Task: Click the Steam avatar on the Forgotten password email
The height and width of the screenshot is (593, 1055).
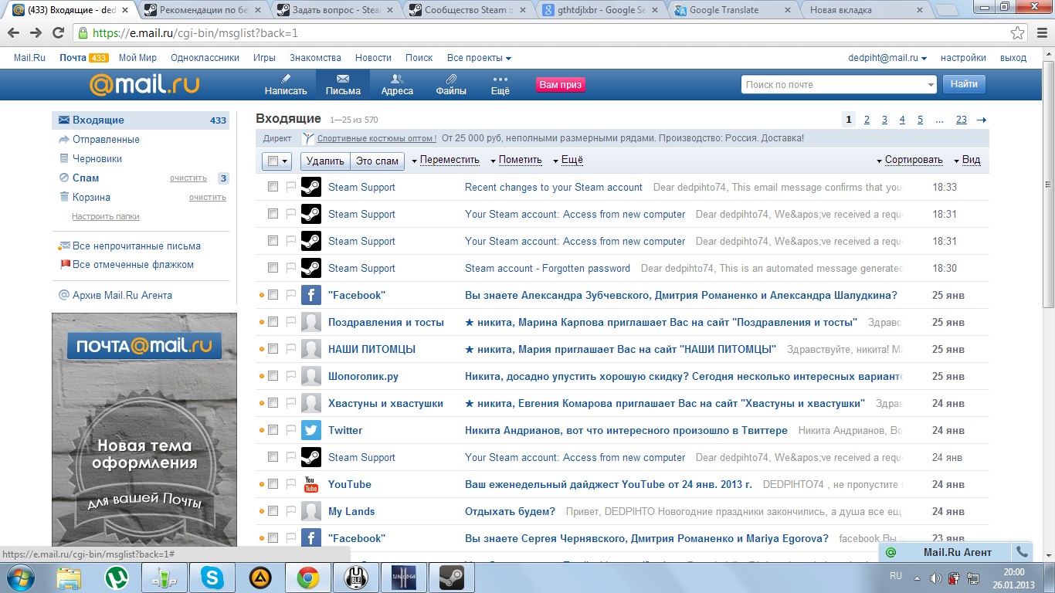Action: point(311,268)
